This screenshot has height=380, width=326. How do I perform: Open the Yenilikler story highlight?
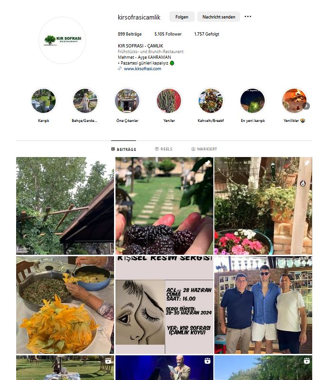point(294,101)
